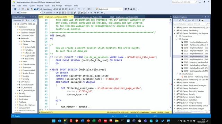Screen dimensions: 222x124
Task: Expand the Connections folder in Solution Explorer
Action: [177, 36]
